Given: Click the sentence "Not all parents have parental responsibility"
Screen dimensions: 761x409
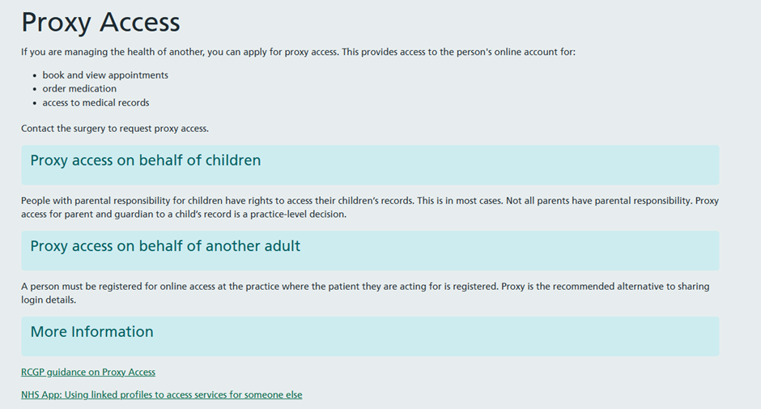Looking at the screenshot, I should point(598,201).
